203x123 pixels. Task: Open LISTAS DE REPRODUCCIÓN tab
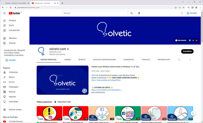click(x=104, y=60)
